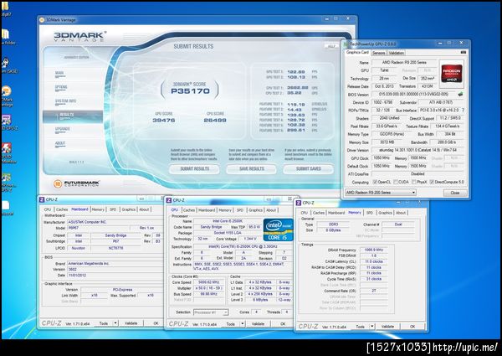
Task: Go to SYSTEM INFO in 3DMark sidebar
Action: (x=65, y=101)
